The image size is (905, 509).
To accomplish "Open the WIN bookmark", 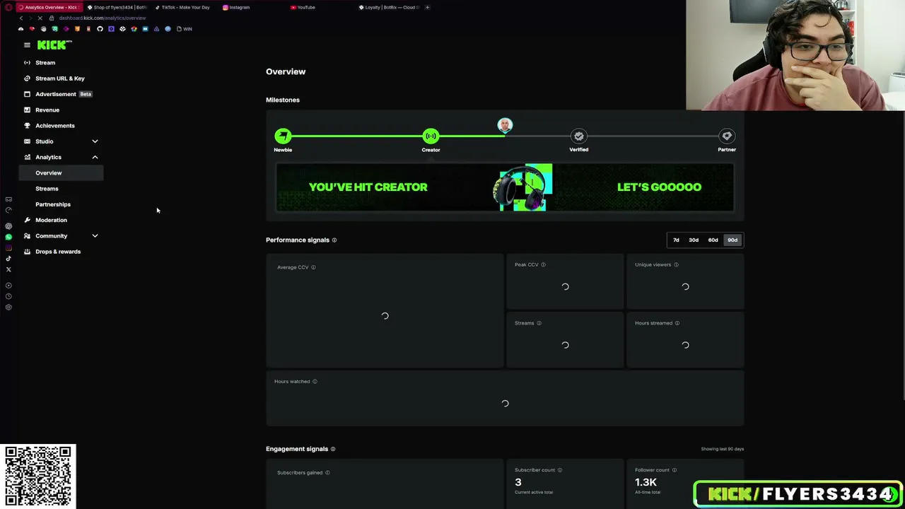I will point(185,29).
